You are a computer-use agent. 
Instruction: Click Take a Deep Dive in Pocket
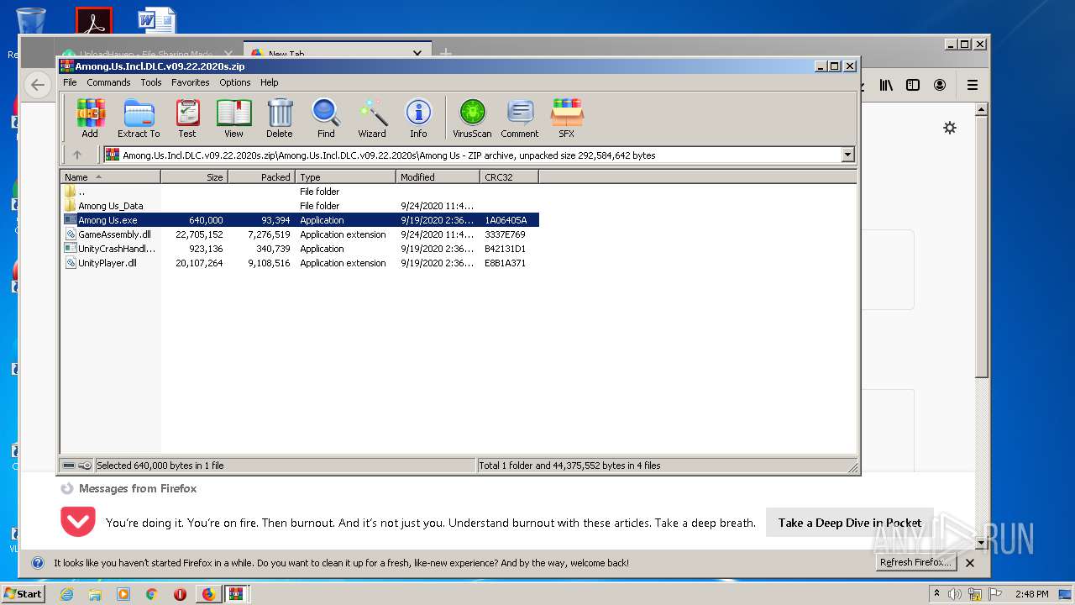tap(850, 523)
